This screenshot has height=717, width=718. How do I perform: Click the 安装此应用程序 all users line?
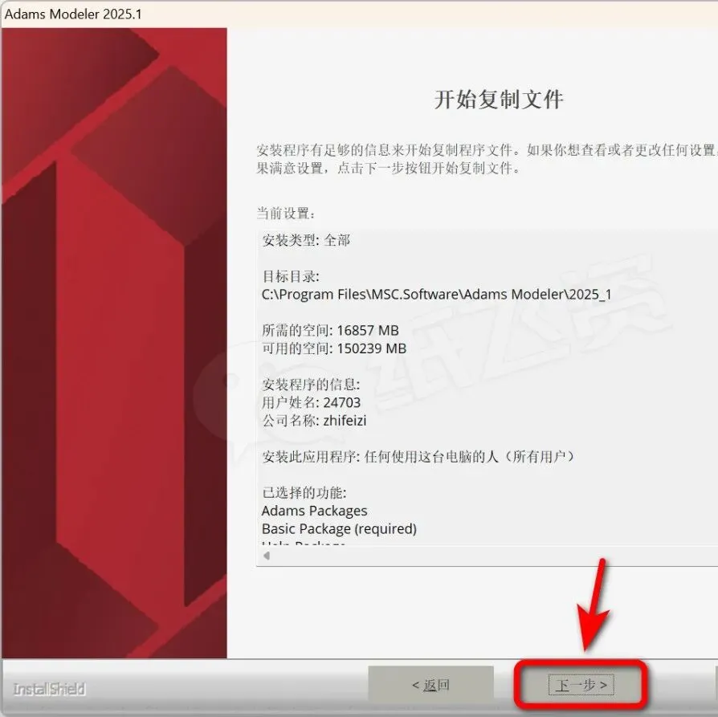[x=418, y=457]
